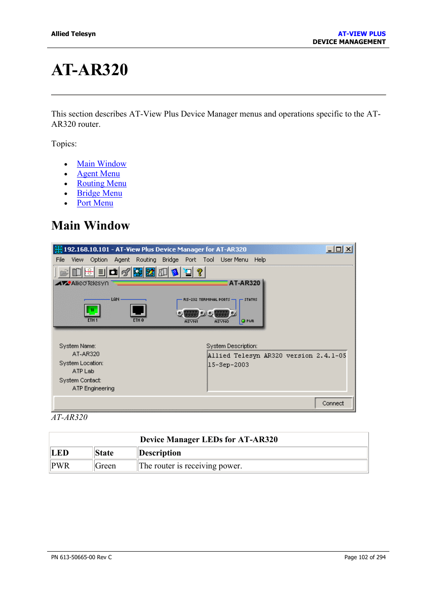Follow the Agent Menu topic link
424x601 pixels.
[98, 173]
